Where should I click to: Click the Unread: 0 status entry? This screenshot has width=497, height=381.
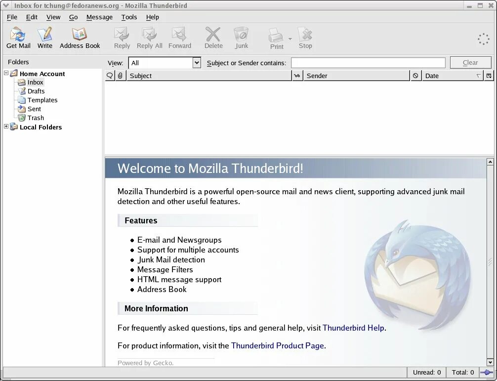click(427, 373)
